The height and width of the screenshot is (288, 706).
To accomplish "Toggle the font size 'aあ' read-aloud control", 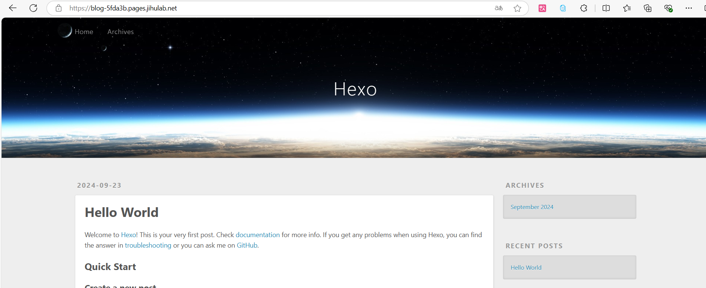I will point(499,8).
